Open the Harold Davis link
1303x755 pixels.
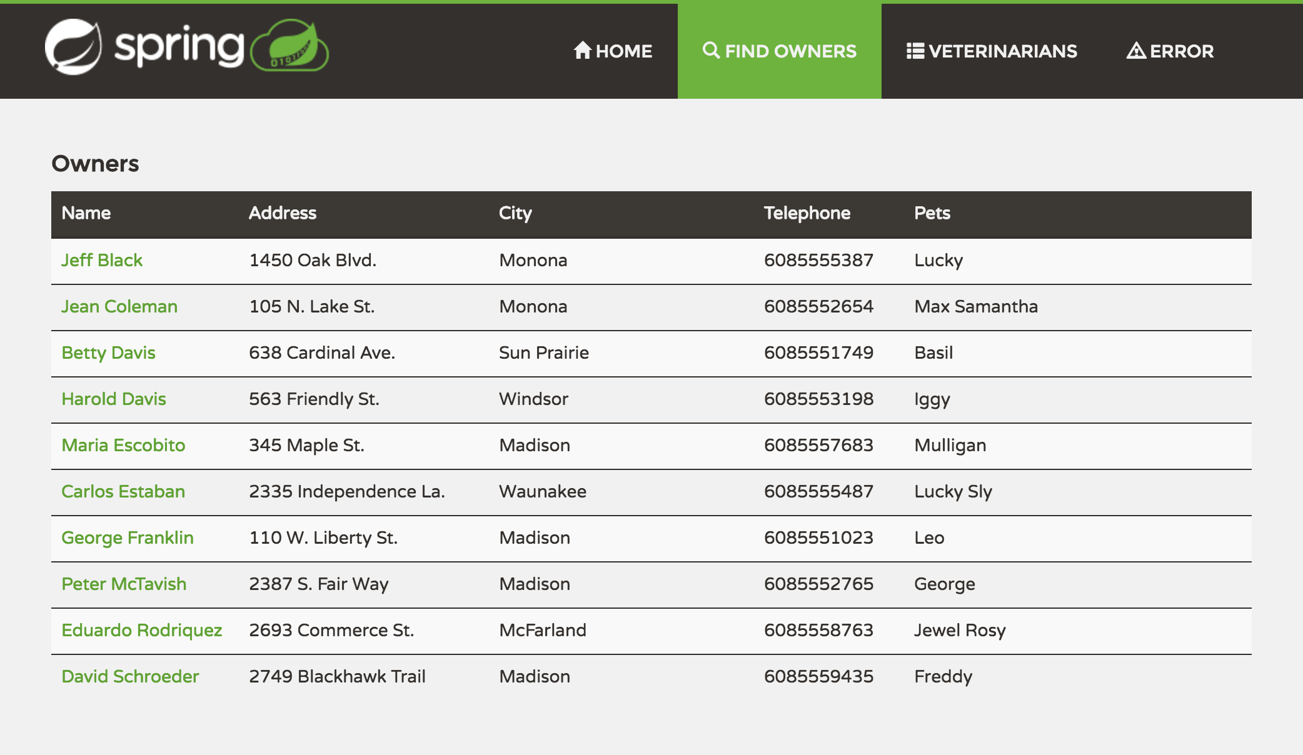114,399
